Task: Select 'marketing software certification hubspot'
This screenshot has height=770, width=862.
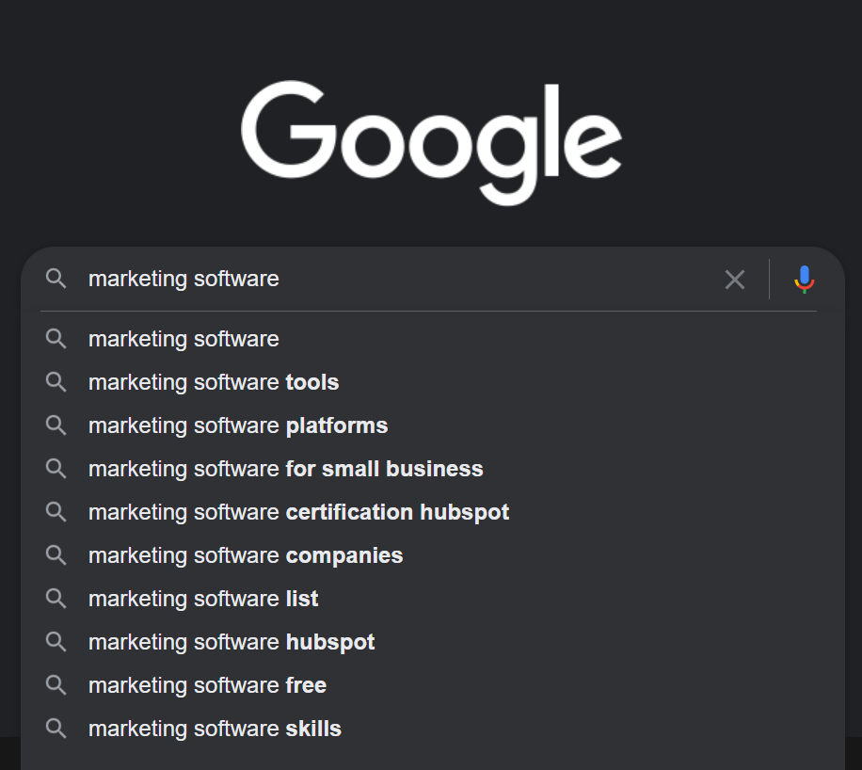Action: [x=433, y=512]
